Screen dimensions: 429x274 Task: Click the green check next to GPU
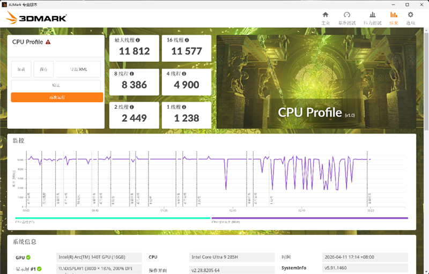point(28,257)
